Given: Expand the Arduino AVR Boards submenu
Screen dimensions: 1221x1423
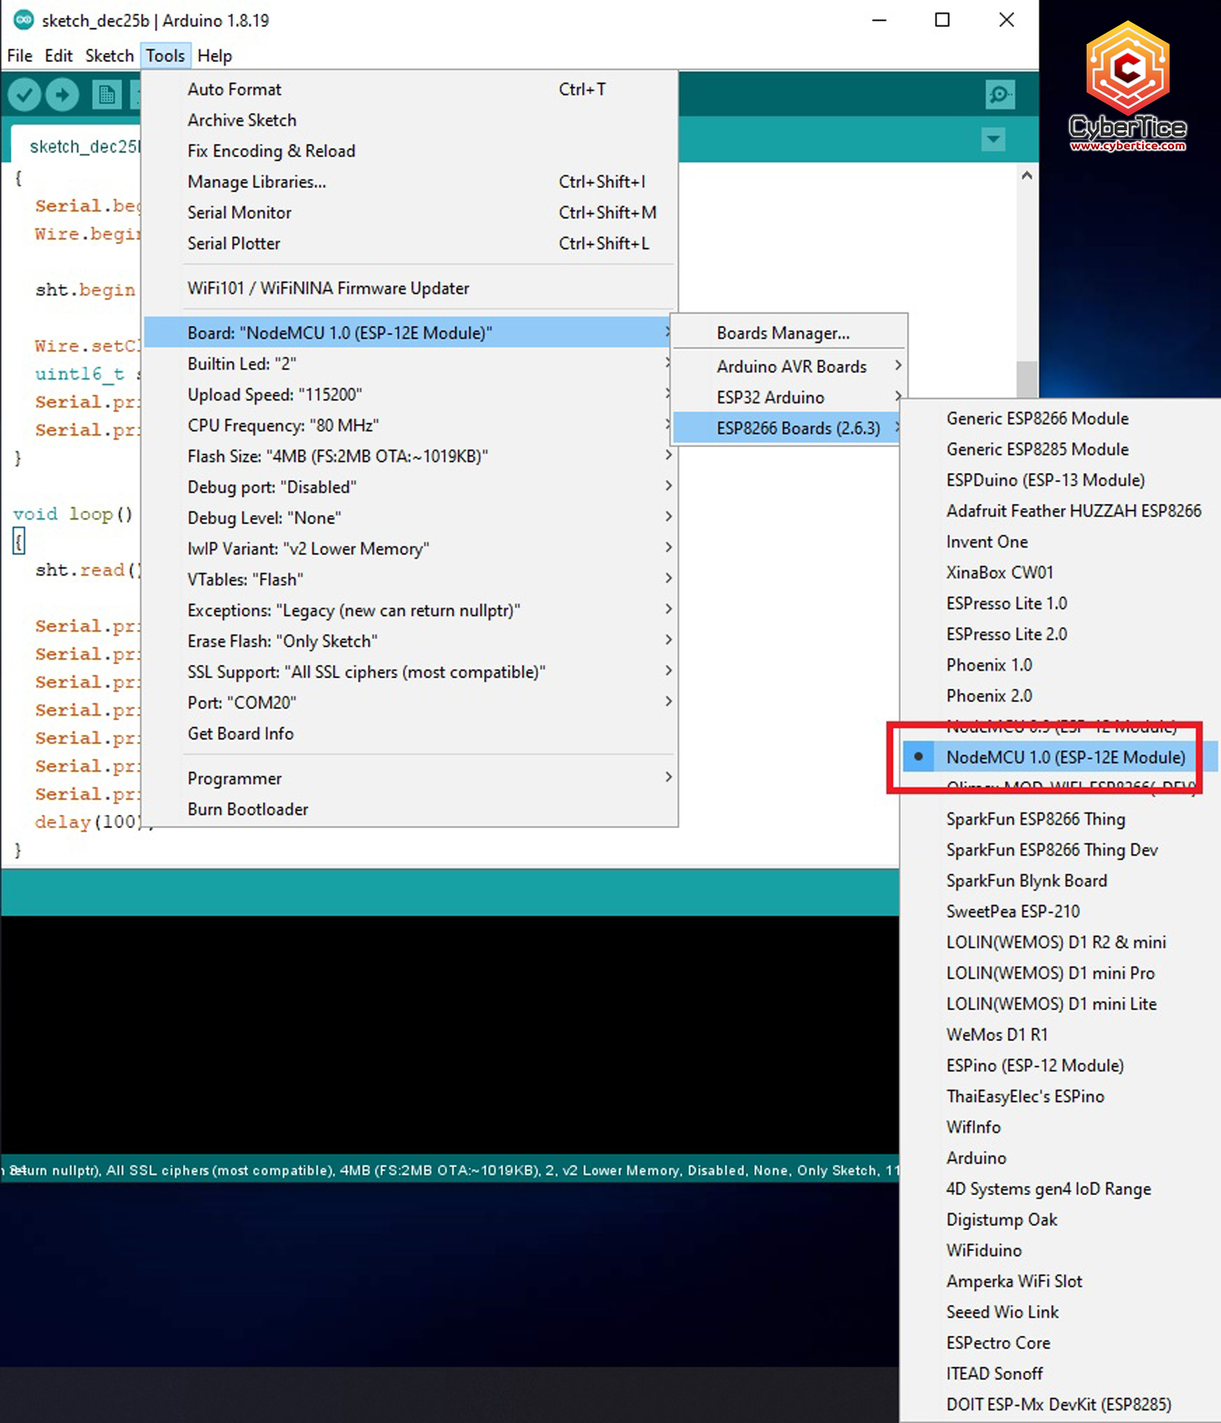Looking at the screenshot, I should [790, 366].
